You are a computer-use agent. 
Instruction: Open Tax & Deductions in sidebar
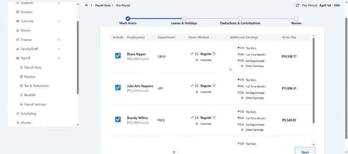tap(37, 86)
